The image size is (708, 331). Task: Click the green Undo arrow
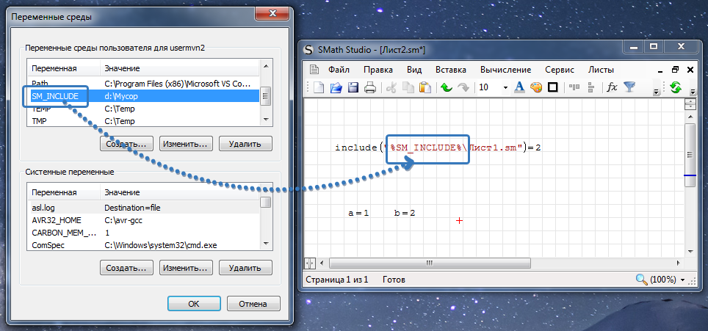click(445, 87)
